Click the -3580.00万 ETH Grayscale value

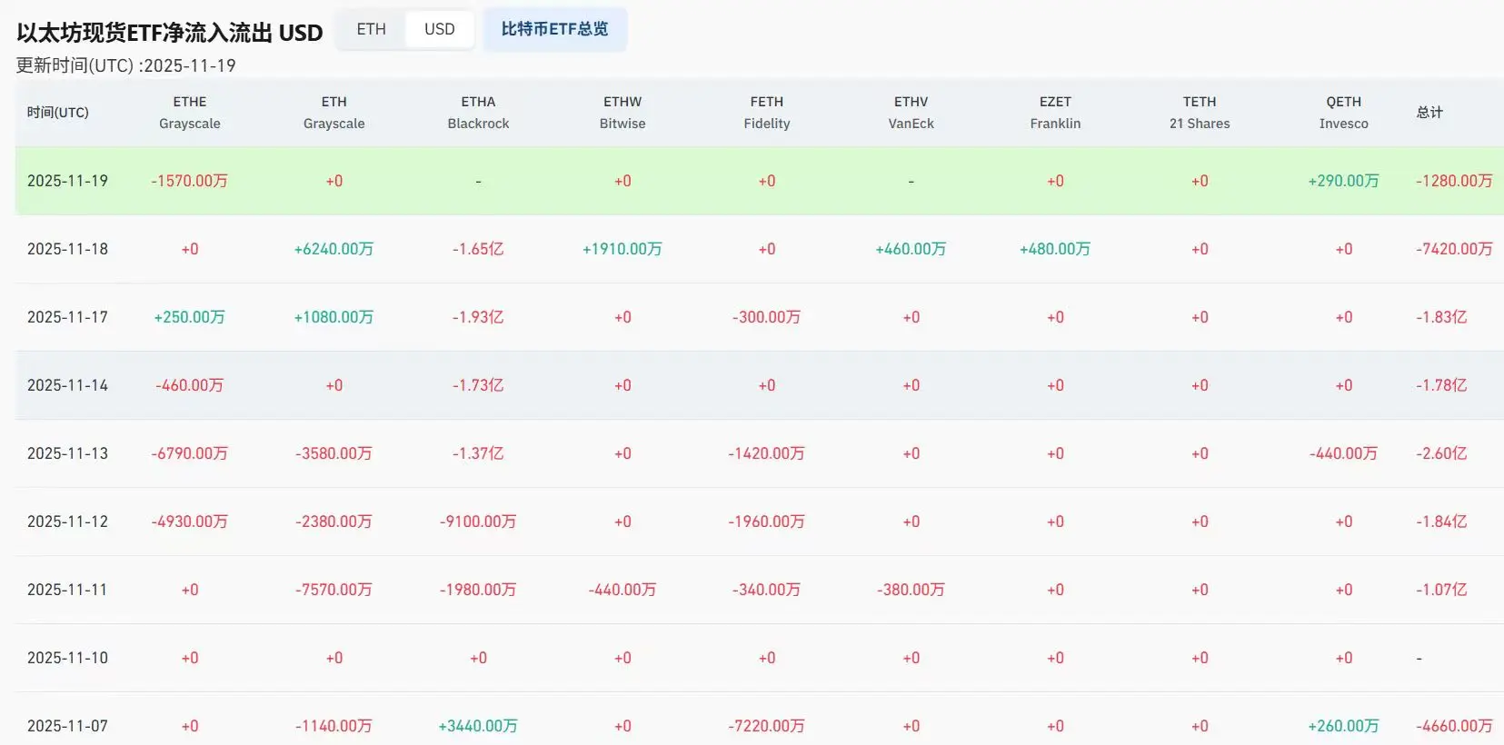point(334,453)
